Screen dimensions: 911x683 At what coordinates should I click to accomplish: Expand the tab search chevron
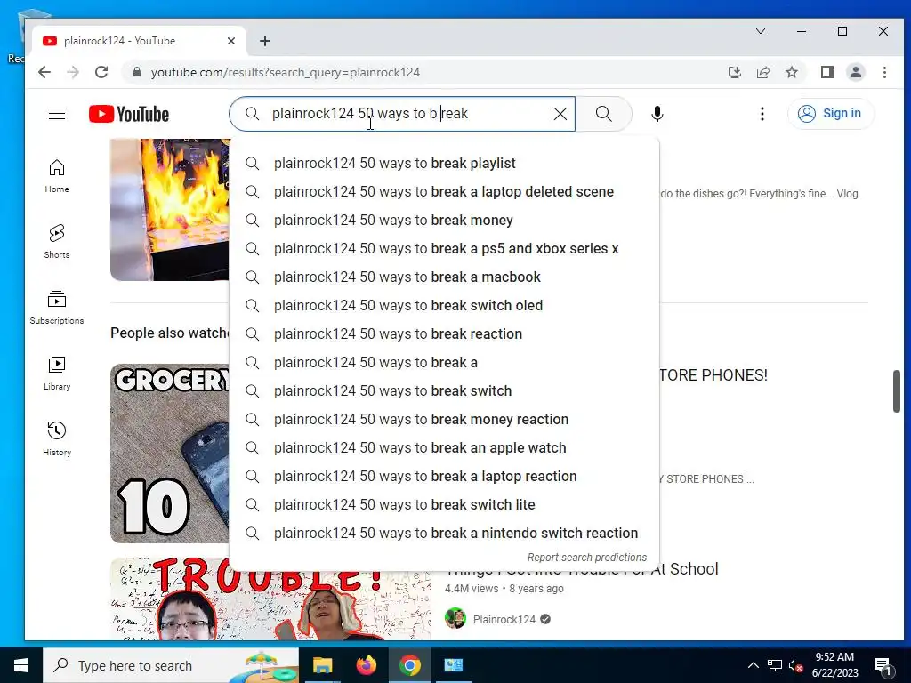761,31
